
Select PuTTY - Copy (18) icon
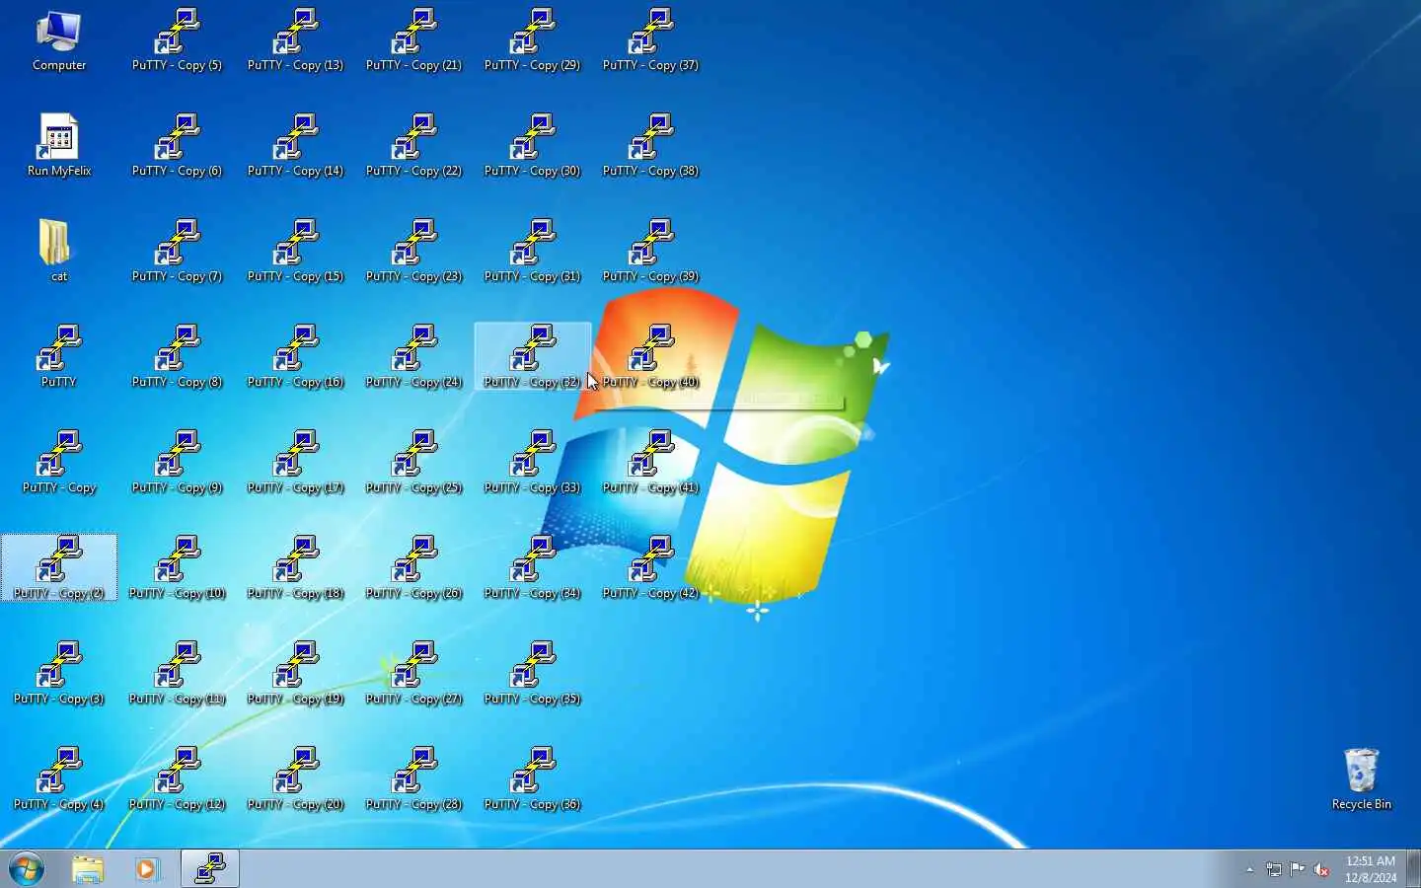[296, 568]
